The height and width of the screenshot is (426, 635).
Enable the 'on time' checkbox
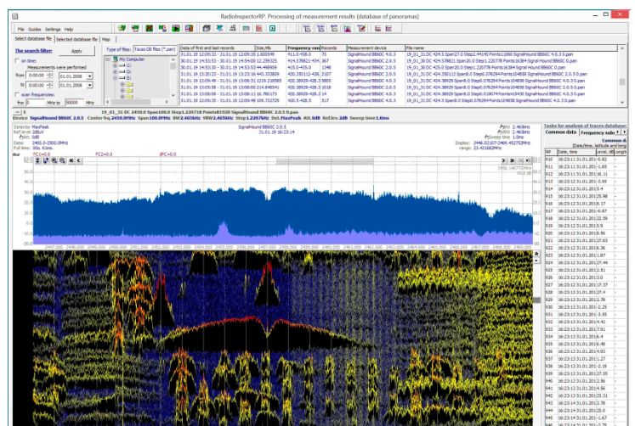coord(17,60)
